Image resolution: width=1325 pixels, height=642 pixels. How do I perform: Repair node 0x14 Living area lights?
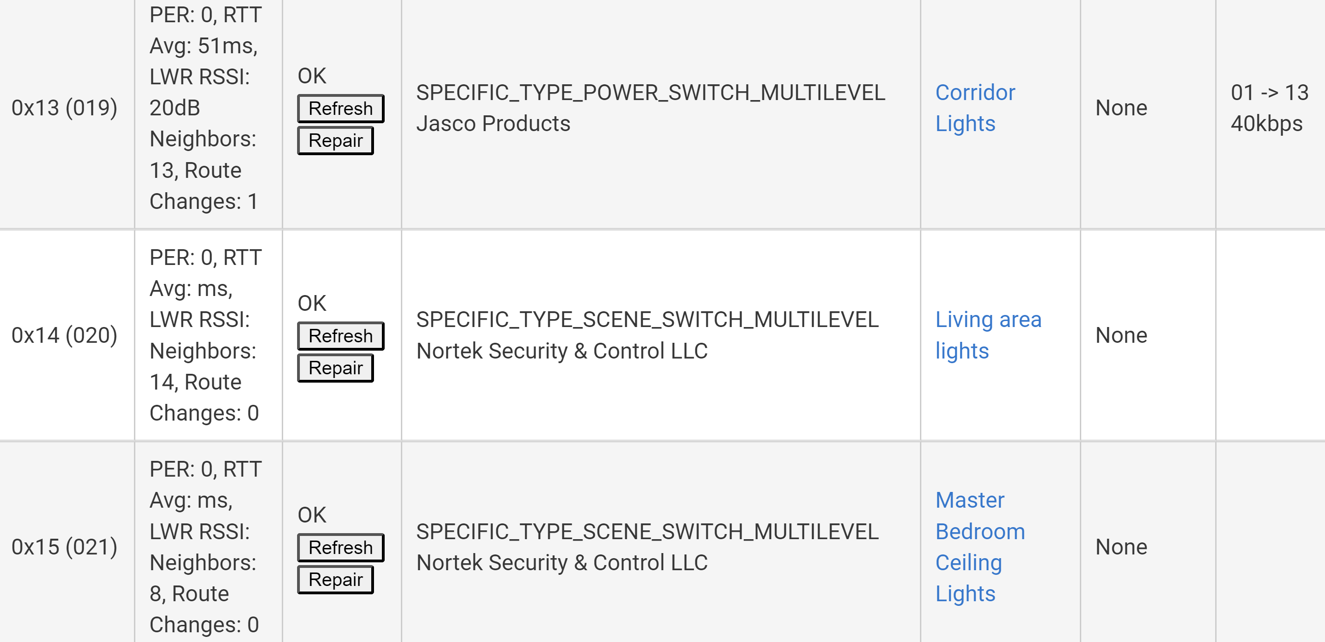(x=336, y=368)
